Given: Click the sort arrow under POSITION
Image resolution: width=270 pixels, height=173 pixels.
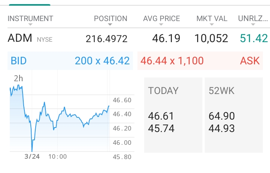Looking at the screenshot, I should [x=110, y=25].
